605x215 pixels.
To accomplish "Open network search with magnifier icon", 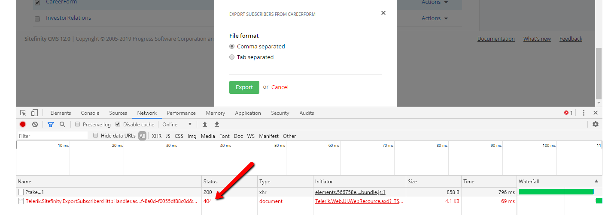I will coord(63,124).
